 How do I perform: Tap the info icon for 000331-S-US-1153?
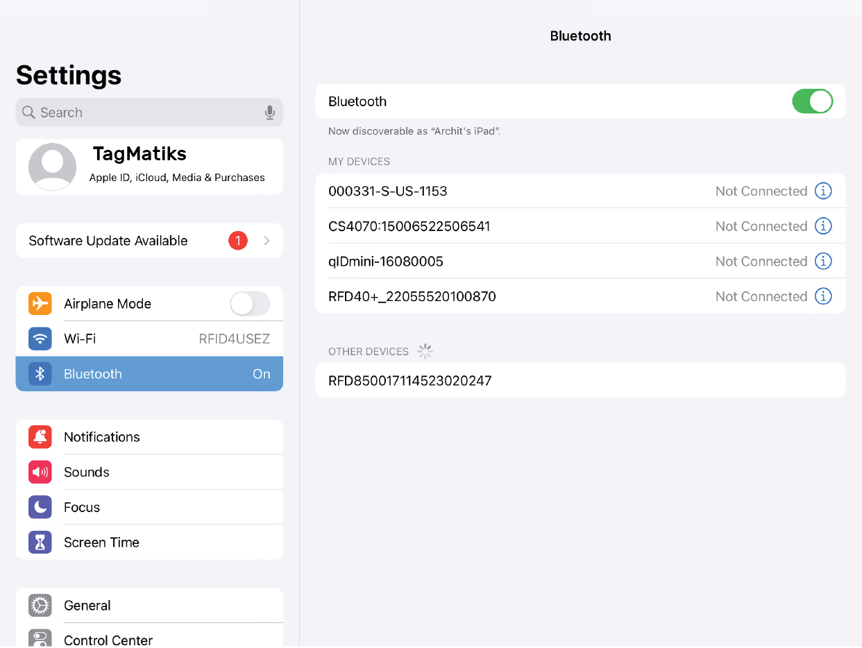click(822, 191)
